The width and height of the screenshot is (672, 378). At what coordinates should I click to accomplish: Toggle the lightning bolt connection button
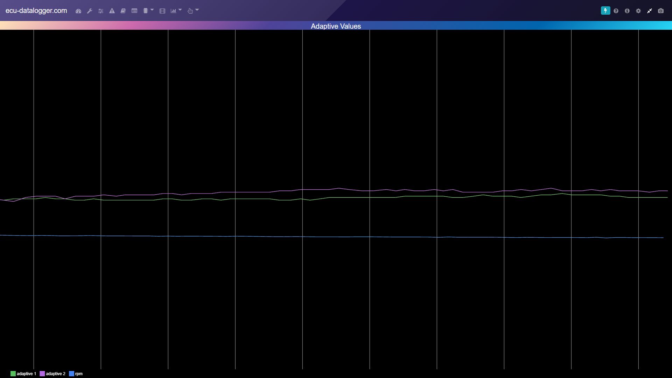(605, 11)
